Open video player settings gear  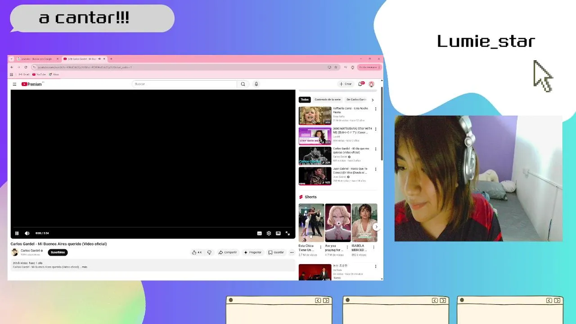[x=269, y=233]
